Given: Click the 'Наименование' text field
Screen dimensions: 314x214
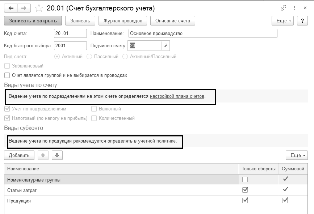Looking at the screenshot, I should tap(203, 34).
